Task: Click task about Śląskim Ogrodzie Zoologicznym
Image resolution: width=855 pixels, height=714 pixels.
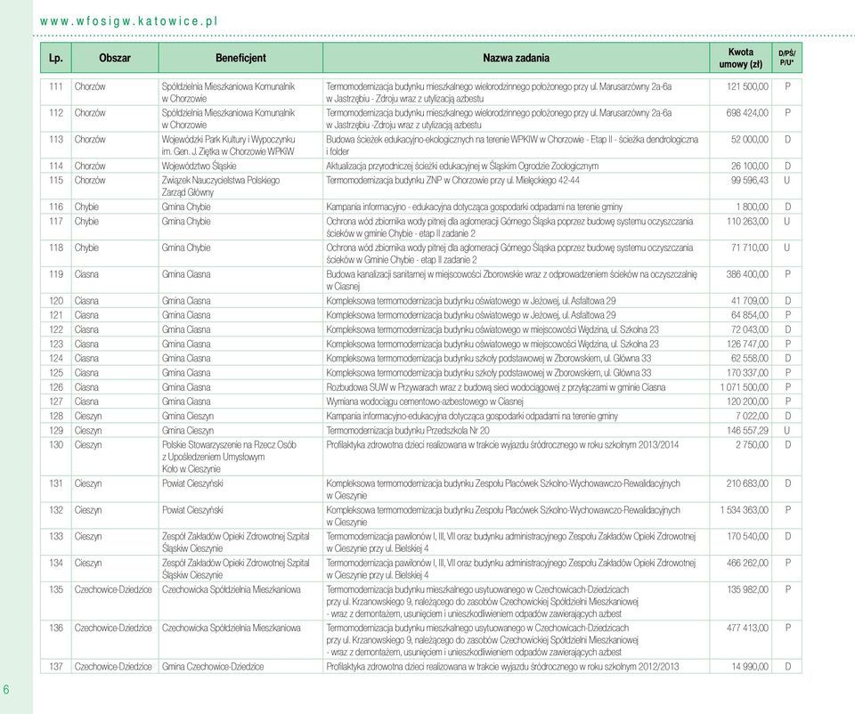Action: [462, 166]
